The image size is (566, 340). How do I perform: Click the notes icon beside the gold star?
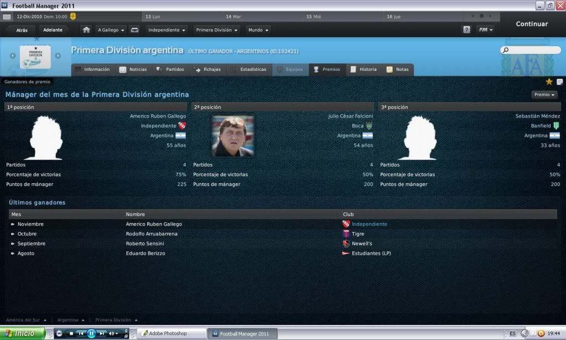coord(560,82)
